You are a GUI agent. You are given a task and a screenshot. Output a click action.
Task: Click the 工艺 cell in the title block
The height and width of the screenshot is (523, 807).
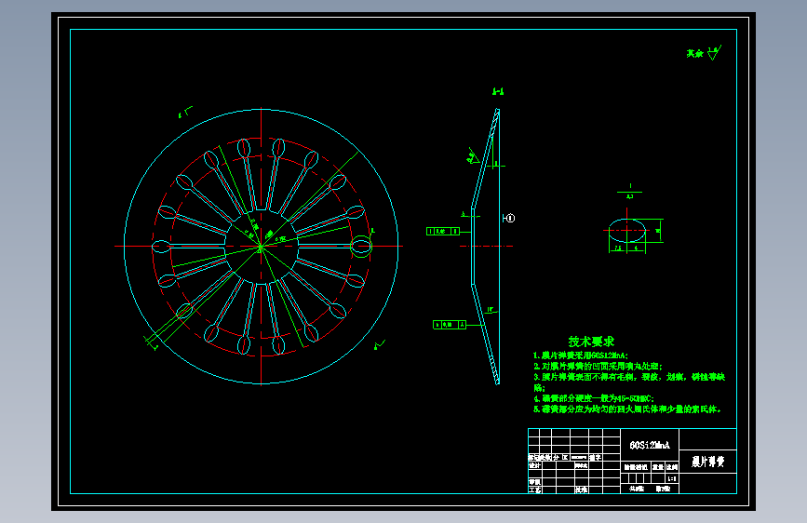pos(535,490)
